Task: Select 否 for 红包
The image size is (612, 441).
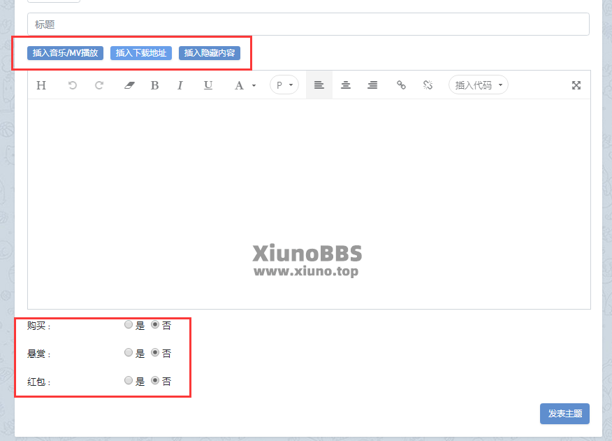Action: 155,380
